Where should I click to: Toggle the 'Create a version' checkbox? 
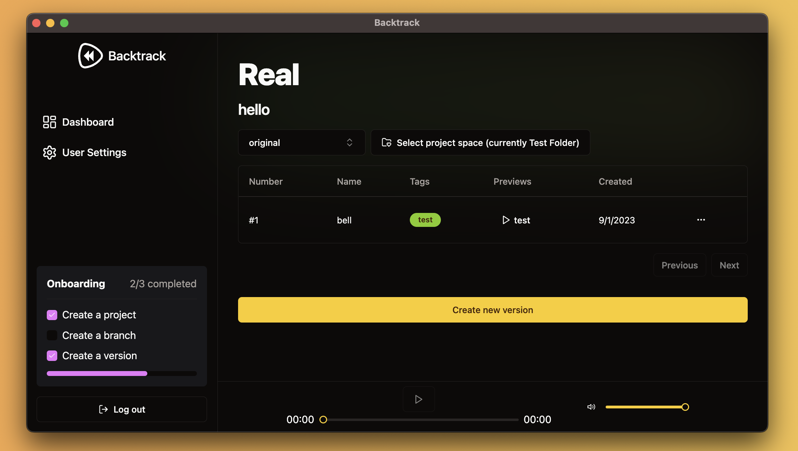(x=52, y=355)
